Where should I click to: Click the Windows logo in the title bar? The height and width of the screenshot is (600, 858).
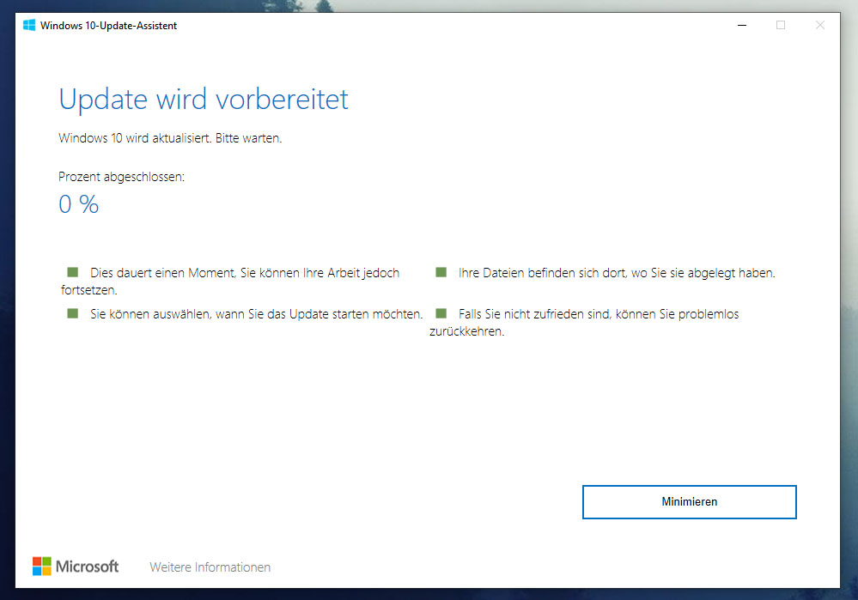tap(29, 25)
